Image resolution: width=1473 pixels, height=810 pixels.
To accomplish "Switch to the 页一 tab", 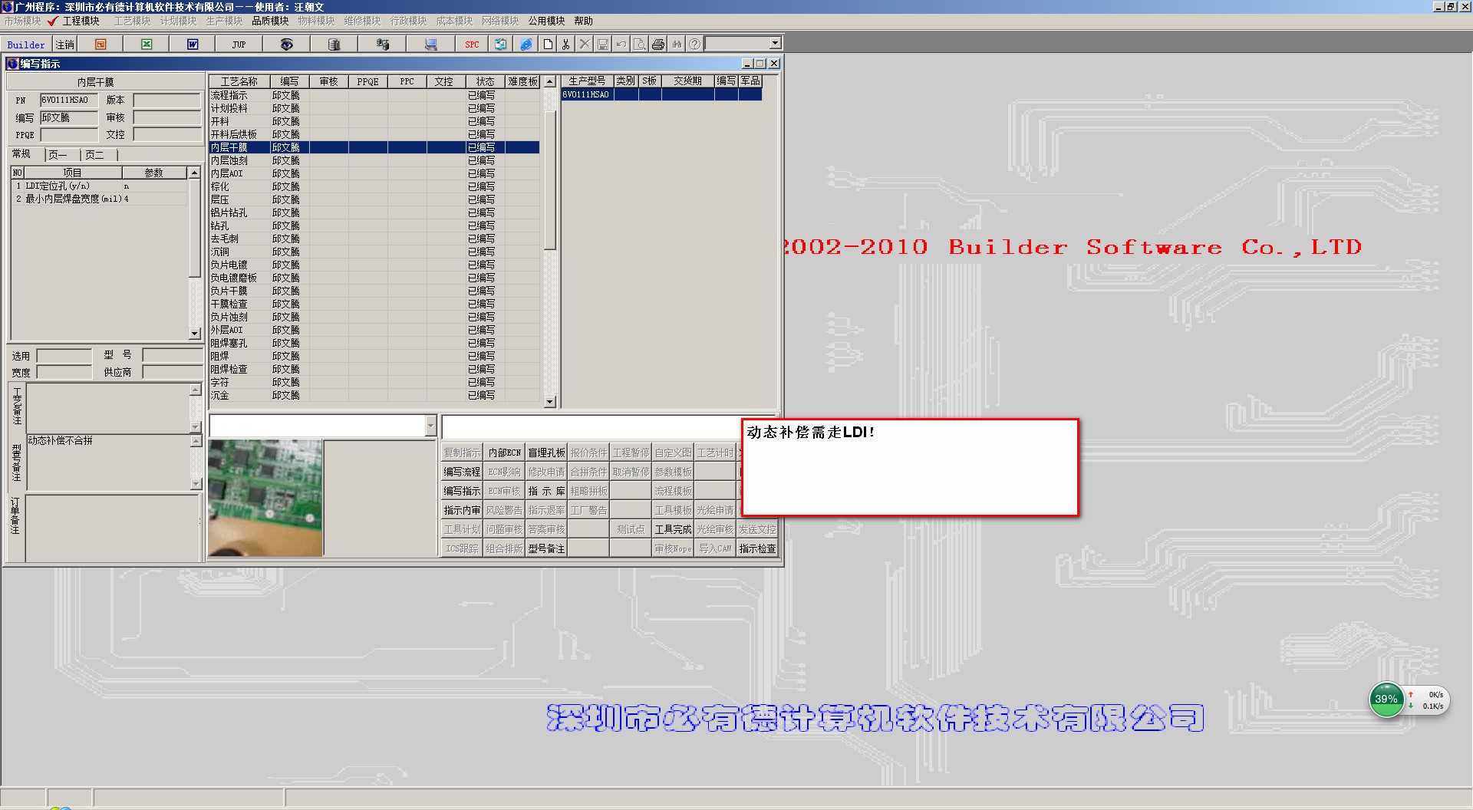I will [x=58, y=155].
